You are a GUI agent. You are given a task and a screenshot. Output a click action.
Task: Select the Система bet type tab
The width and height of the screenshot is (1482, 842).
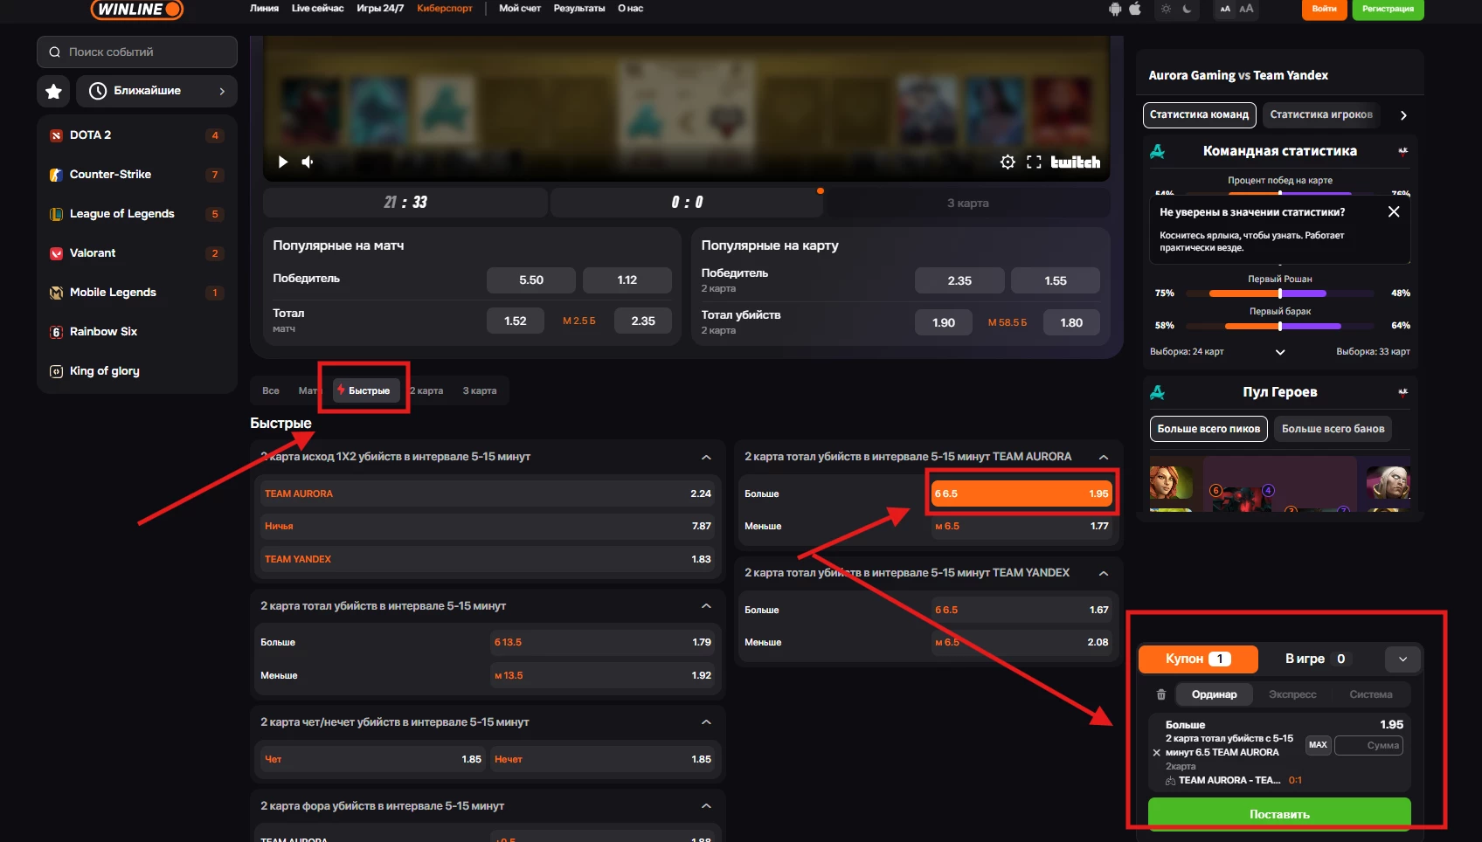click(x=1371, y=694)
